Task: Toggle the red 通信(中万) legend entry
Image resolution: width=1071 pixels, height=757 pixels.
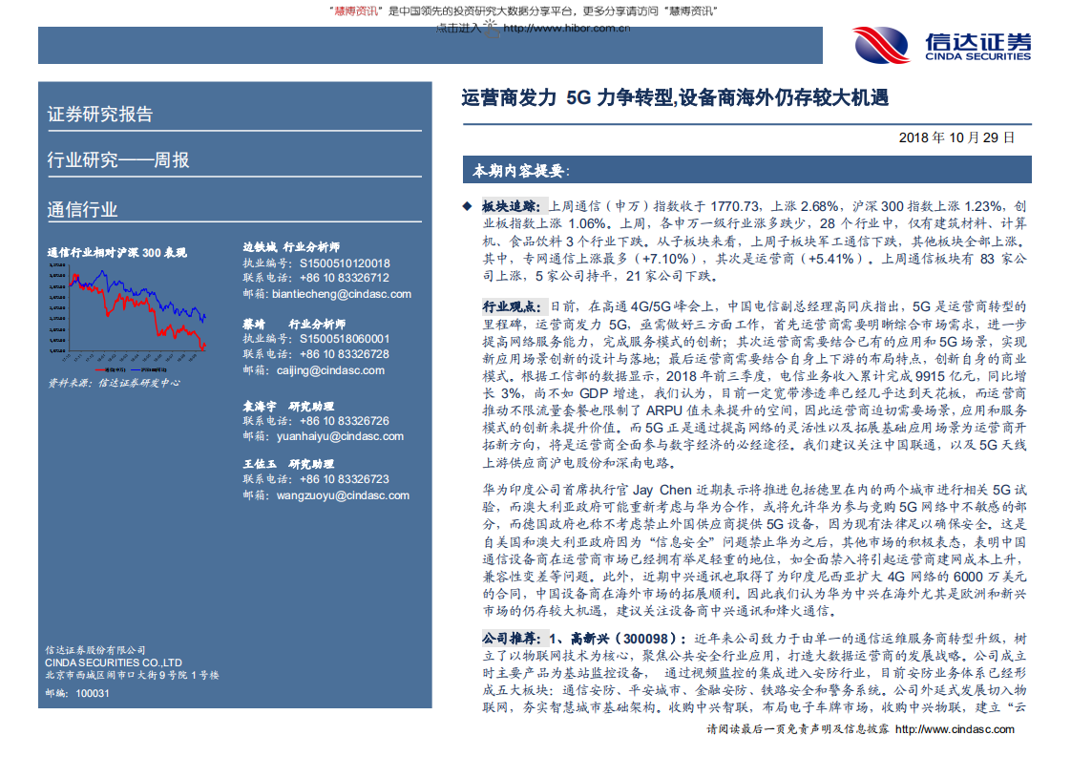Action: point(109,369)
